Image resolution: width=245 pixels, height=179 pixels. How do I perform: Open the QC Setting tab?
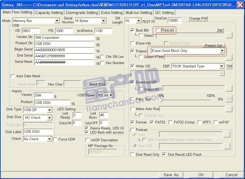(x=164, y=13)
